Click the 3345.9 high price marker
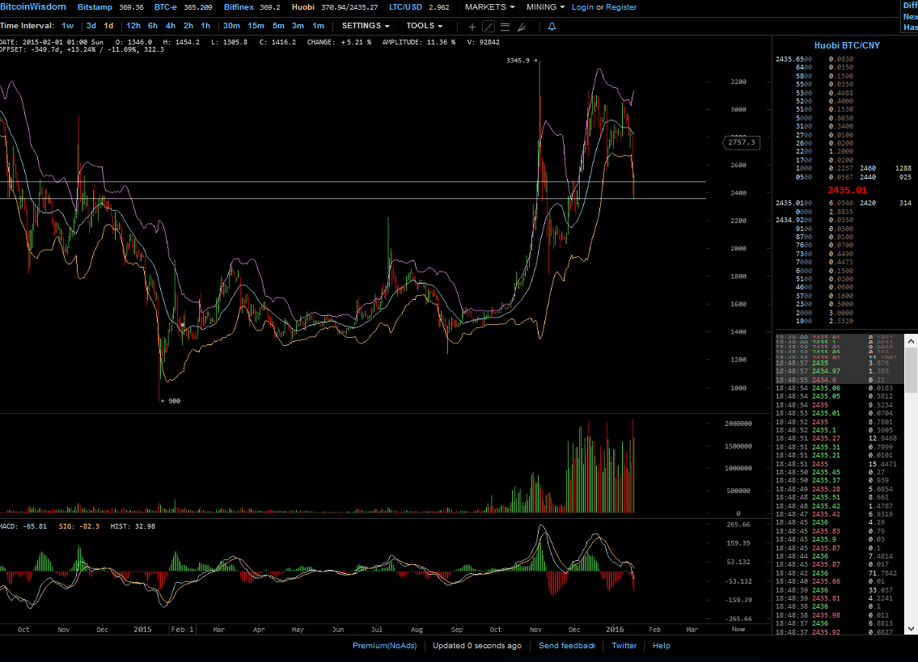 coord(522,61)
